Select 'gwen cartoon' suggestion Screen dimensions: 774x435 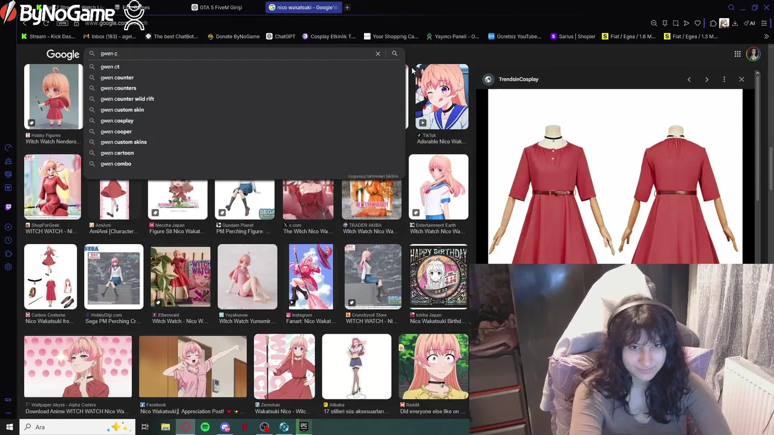(x=244, y=153)
